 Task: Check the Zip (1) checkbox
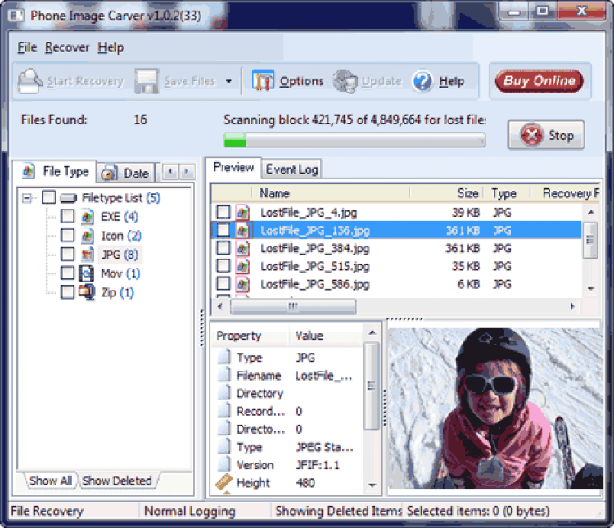[68, 291]
